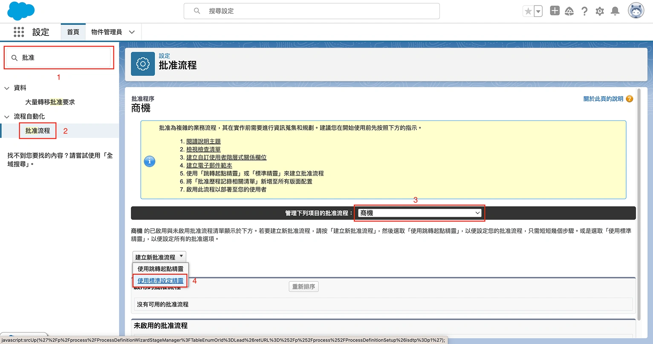This screenshot has width=653, height=344.
Task: Open the help question mark icon
Action: point(584,11)
